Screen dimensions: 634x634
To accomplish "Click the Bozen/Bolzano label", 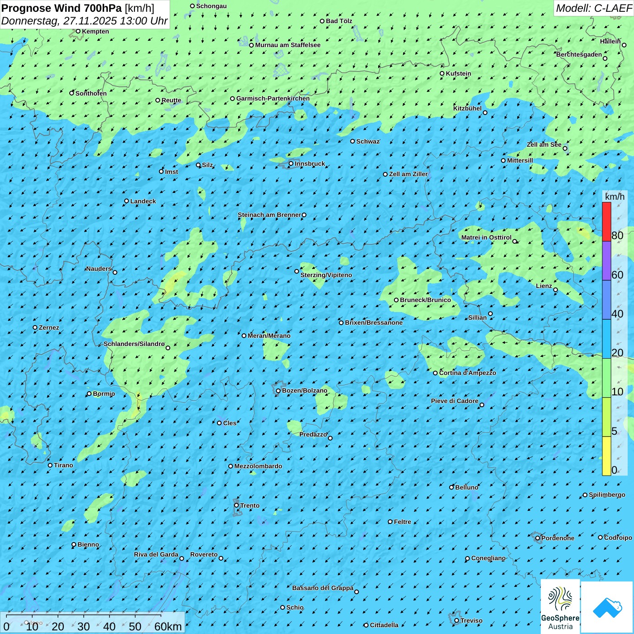I will click(305, 390).
